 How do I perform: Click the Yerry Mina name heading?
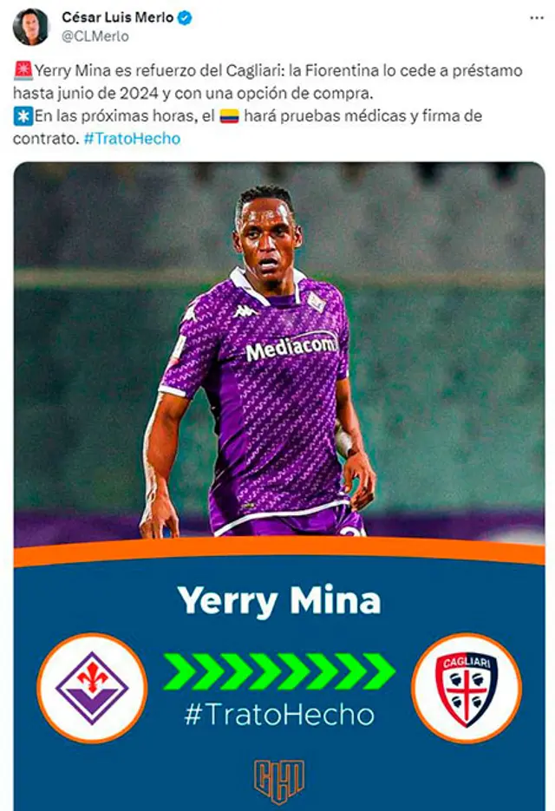click(x=279, y=600)
